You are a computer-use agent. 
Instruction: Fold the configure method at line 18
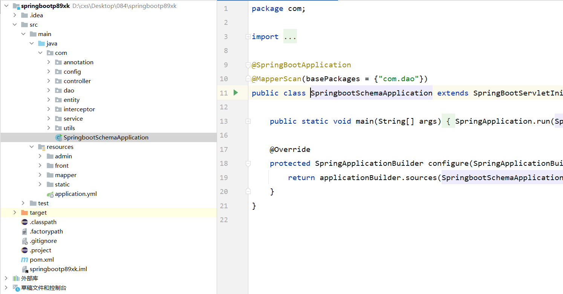[x=248, y=164]
